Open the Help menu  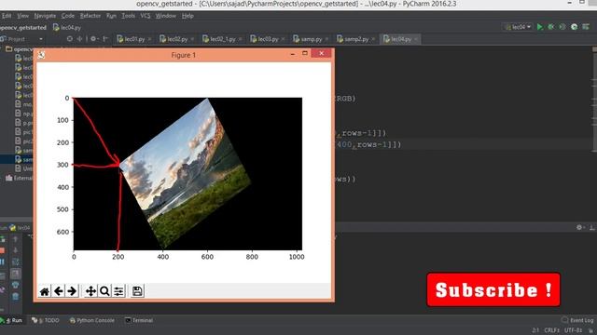click(187, 16)
